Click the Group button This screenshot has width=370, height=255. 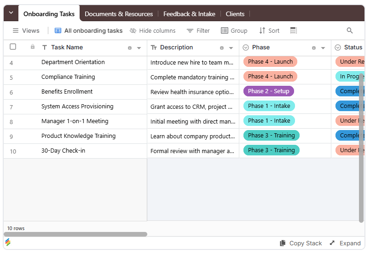[x=234, y=30]
